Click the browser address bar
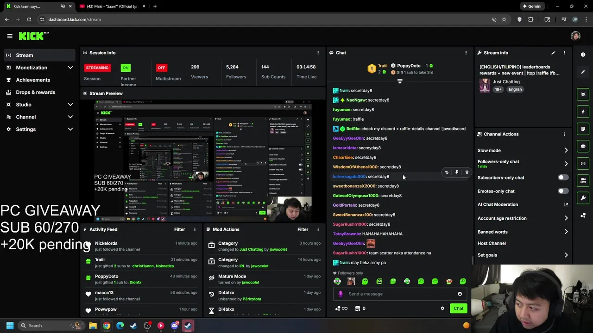 tap(264, 19)
